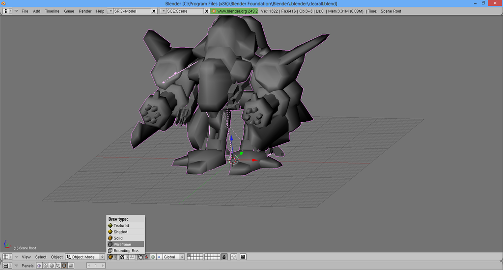Open the Render menu
Image resolution: width=503 pixels, height=270 pixels.
(85, 11)
